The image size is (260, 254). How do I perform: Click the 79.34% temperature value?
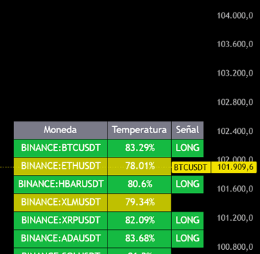click(x=139, y=202)
